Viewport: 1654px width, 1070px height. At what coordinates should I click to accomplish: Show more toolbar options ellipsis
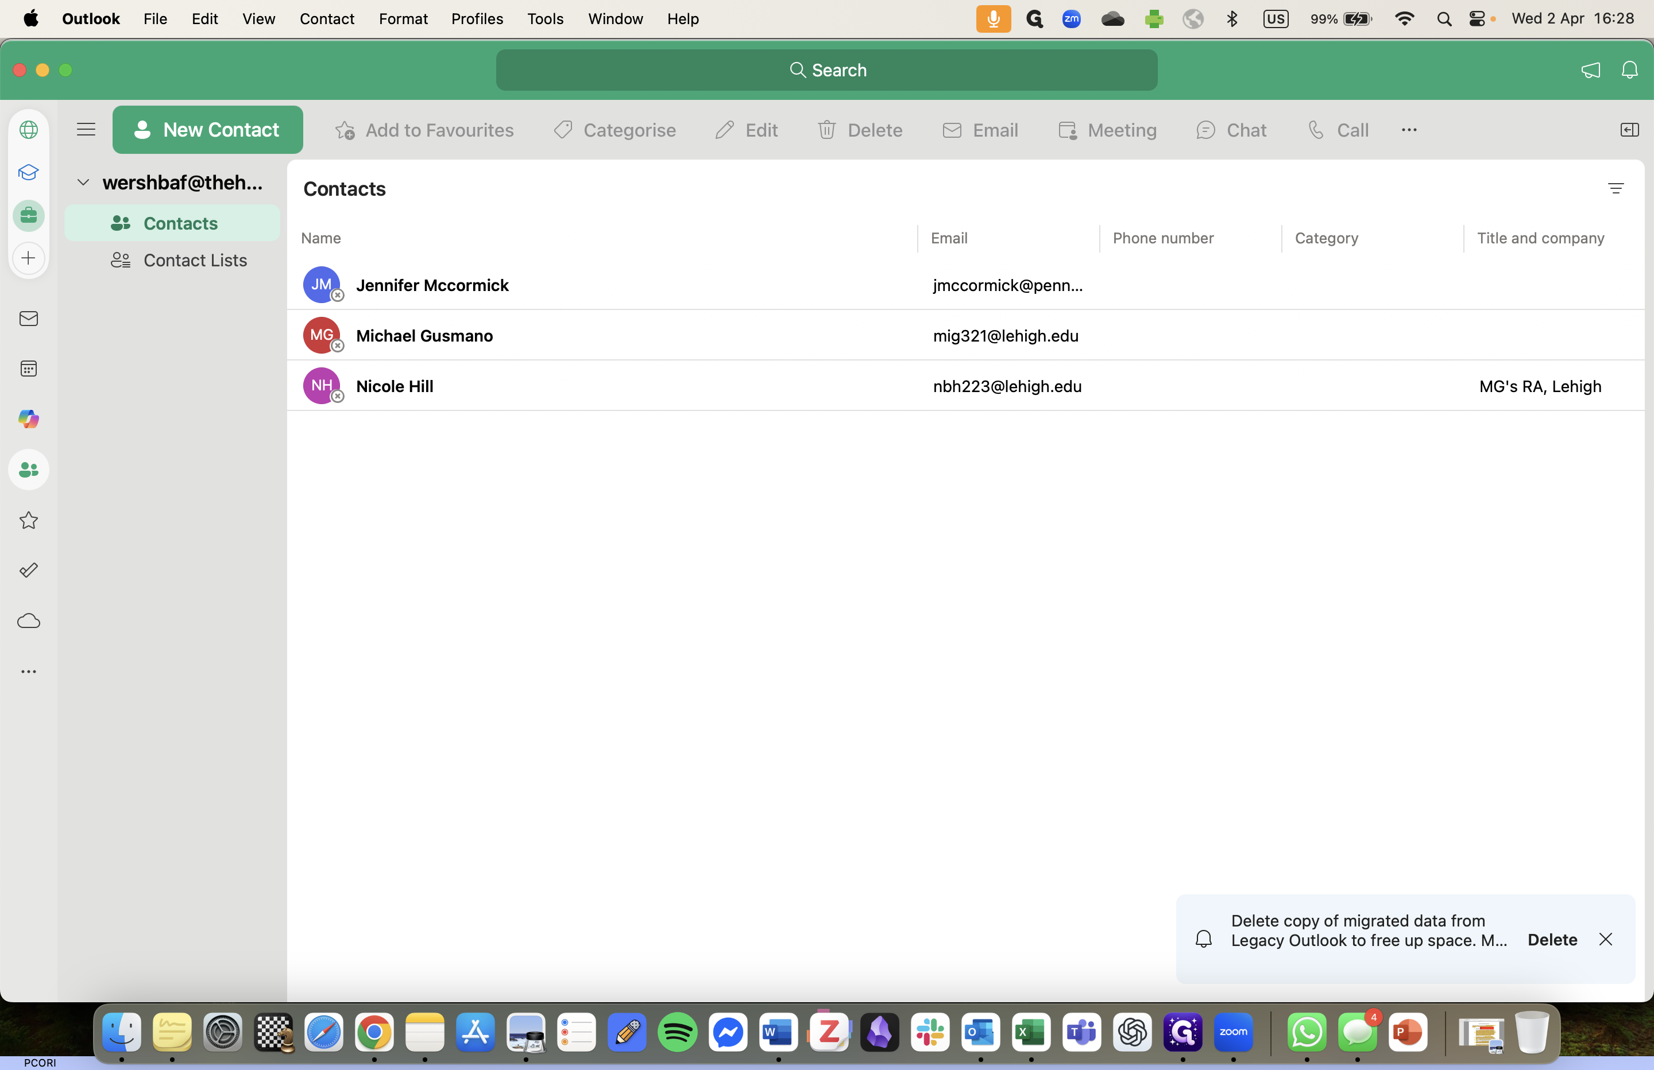click(1409, 130)
